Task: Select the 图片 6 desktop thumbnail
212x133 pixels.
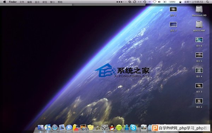Action: [x=199, y=40]
